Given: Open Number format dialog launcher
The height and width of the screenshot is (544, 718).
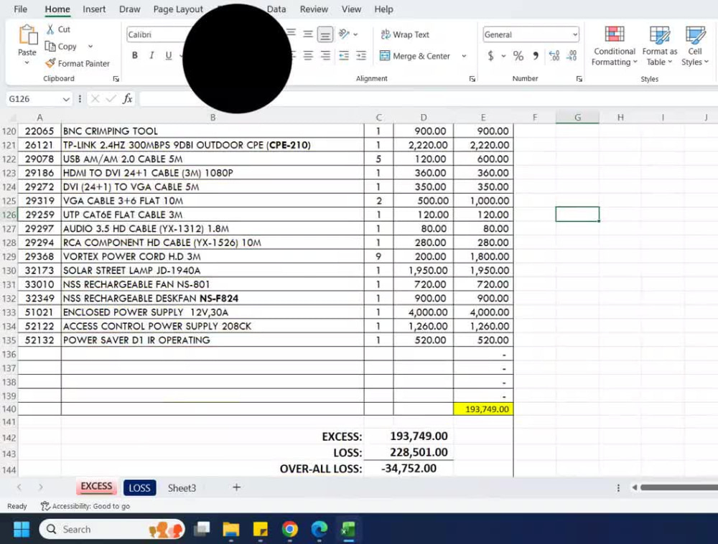Looking at the screenshot, I should coord(579,79).
